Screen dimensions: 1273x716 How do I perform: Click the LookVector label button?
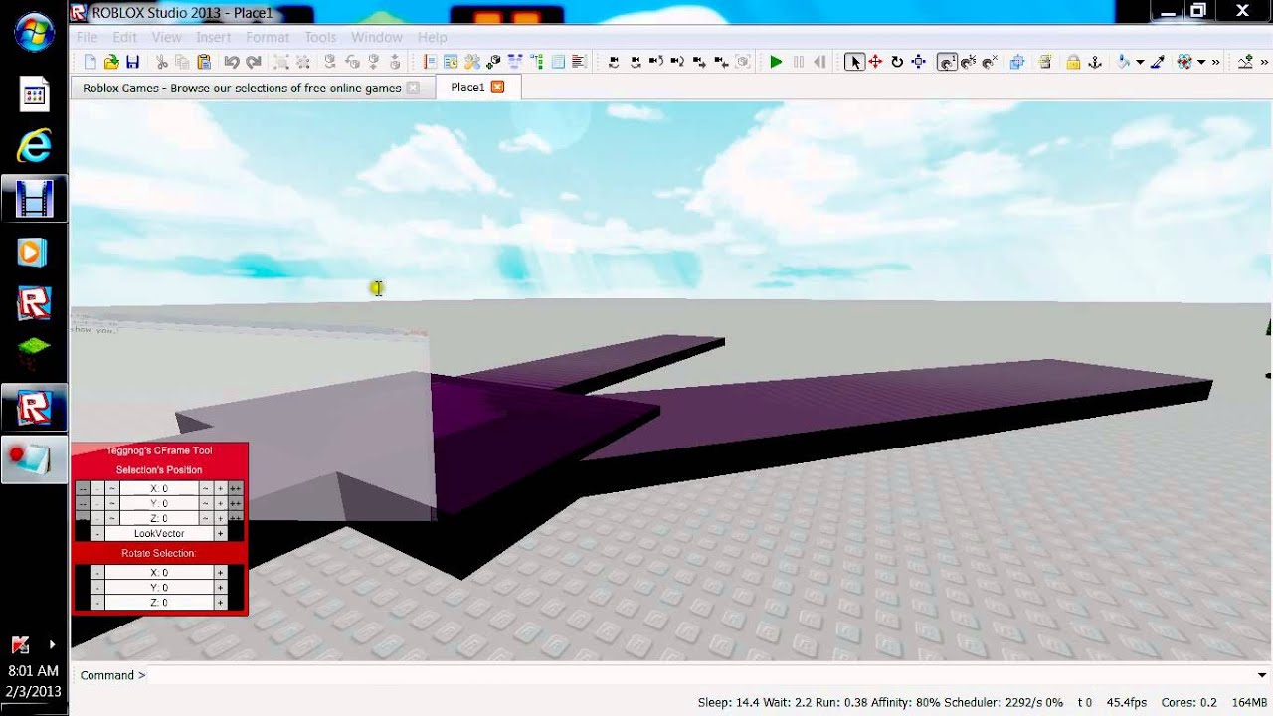click(x=159, y=533)
